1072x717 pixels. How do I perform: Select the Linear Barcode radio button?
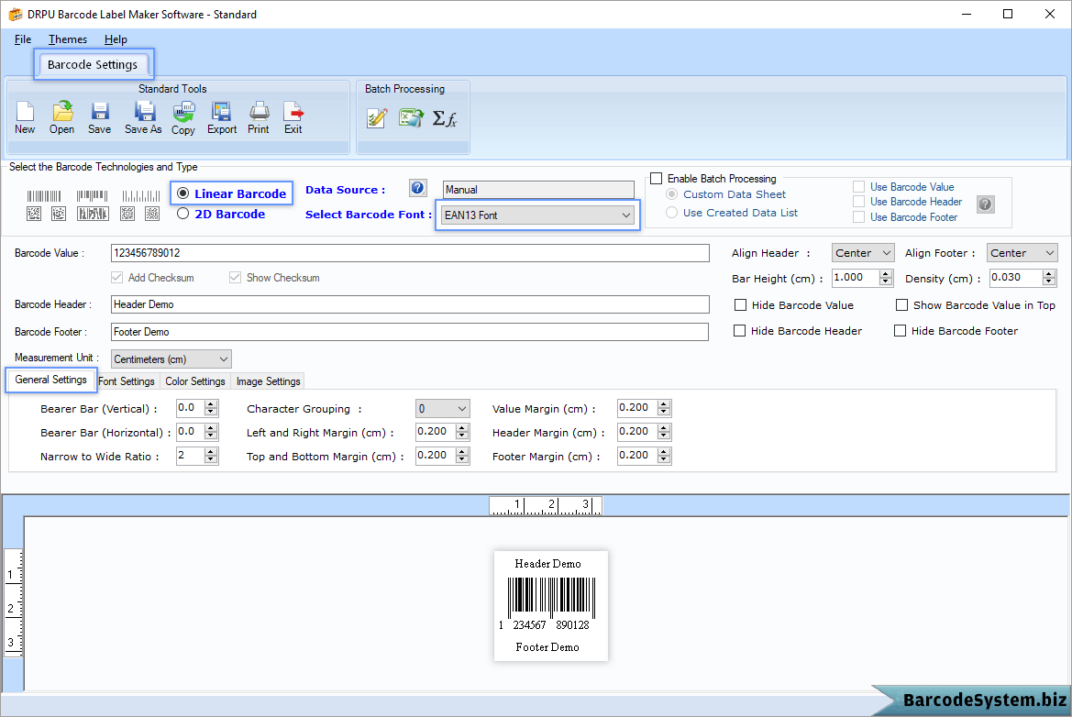pyautogui.click(x=183, y=193)
